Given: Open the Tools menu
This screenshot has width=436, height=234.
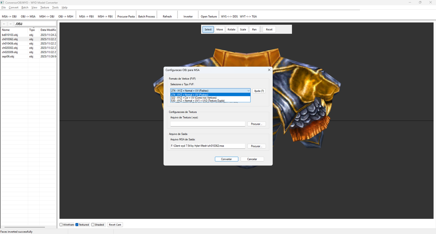Looking at the screenshot, I should 55,7.
